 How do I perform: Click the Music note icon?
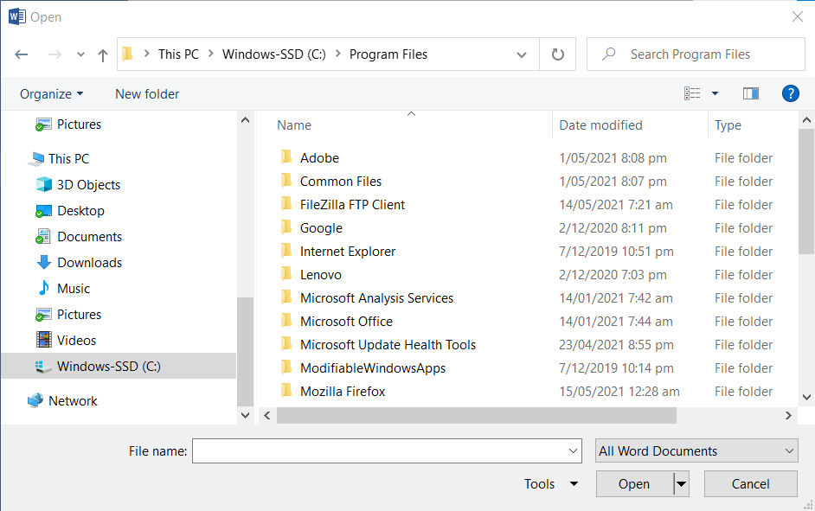coord(44,288)
